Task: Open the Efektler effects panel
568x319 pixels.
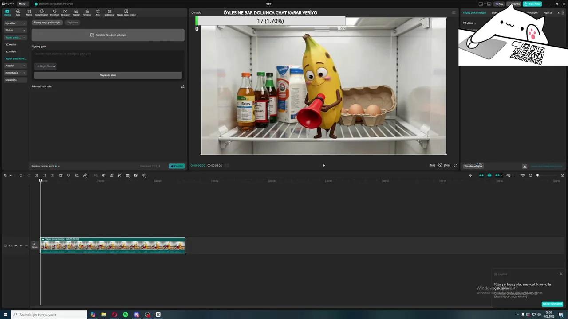Action: click(54, 12)
